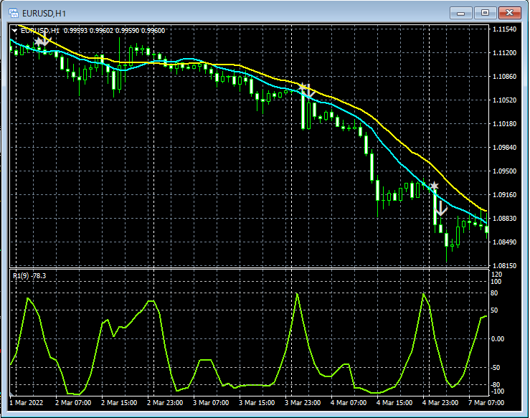The width and height of the screenshot is (530, 418).
Task: Click the 3 Mar 07:00 time label
Action: pos(211,403)
